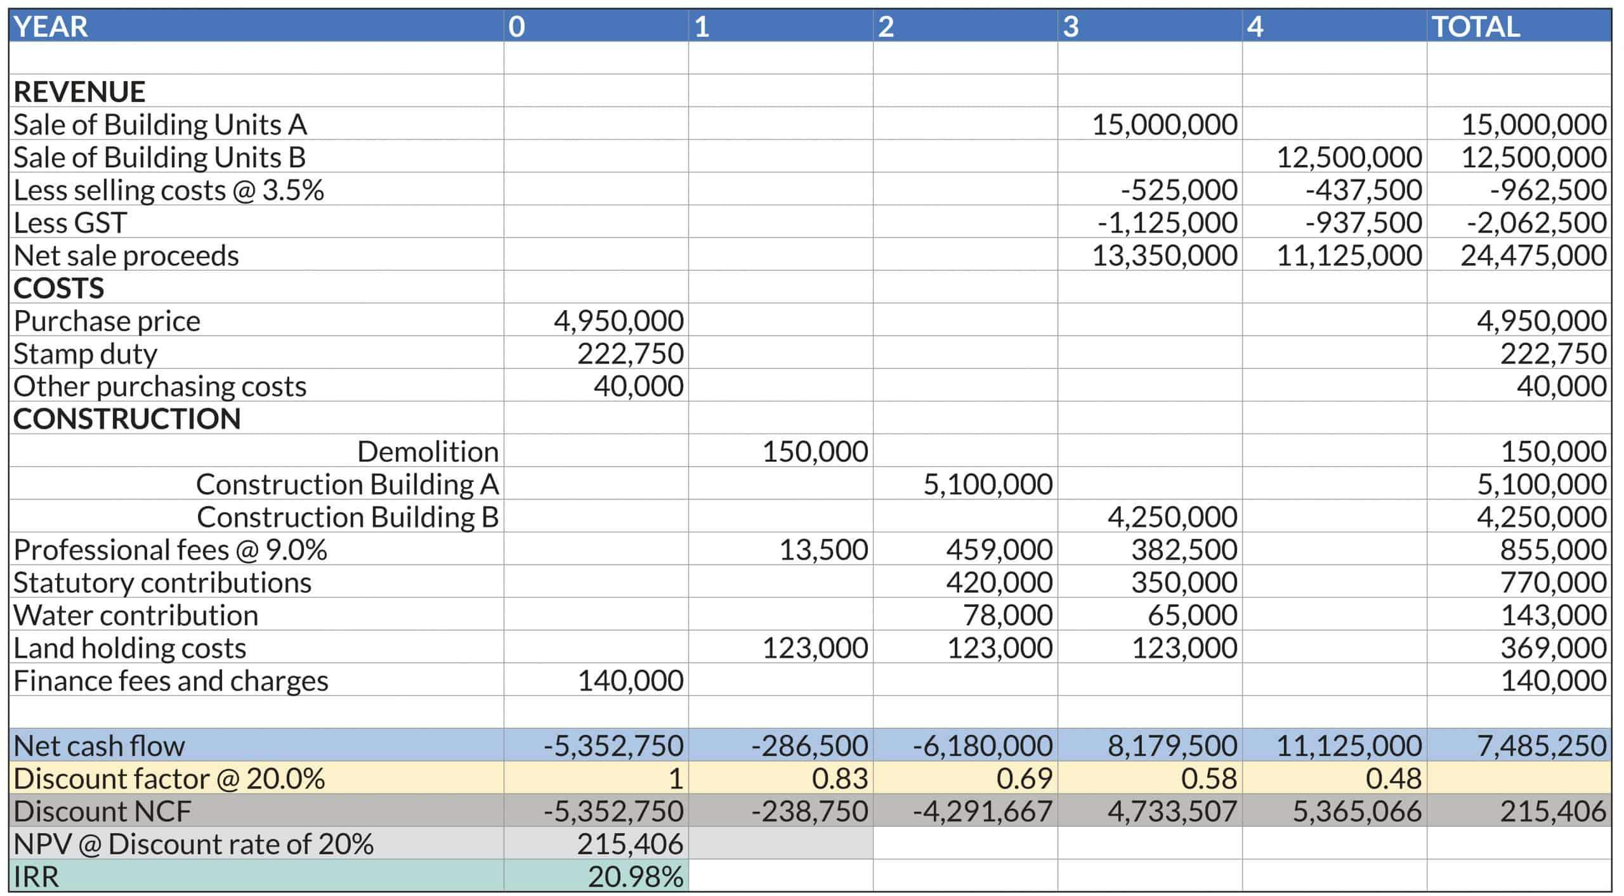Image resolution: width=1624 pixels, height=896 pixels.
Task: Click the 'Statutory contributions' label
Action: [x=162, y=583]
